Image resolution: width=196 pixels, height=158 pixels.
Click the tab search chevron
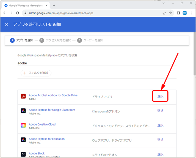pos(164,3)
